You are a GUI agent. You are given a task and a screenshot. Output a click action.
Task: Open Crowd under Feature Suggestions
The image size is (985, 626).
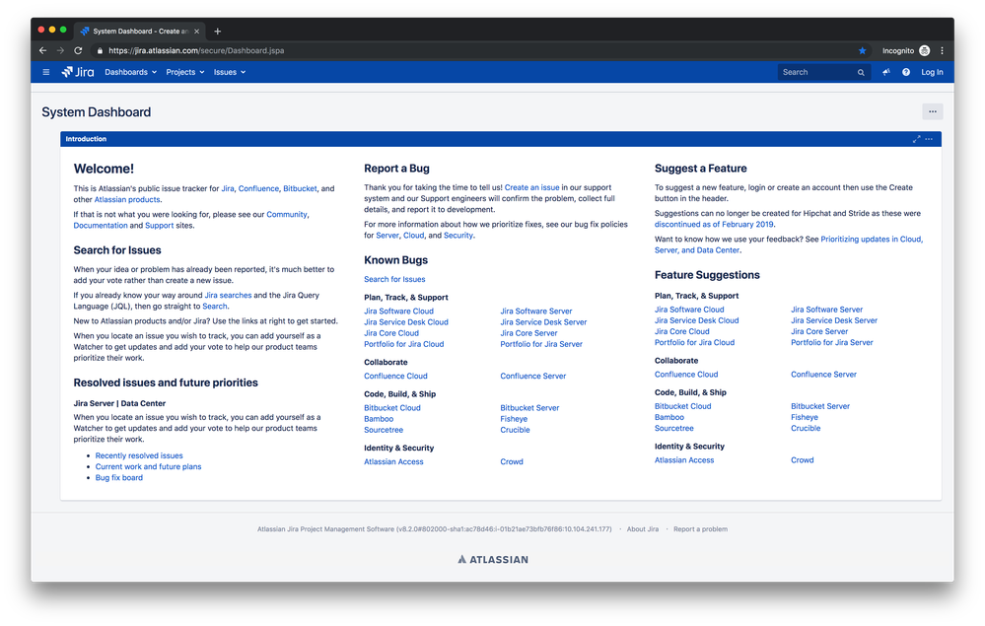803,460
